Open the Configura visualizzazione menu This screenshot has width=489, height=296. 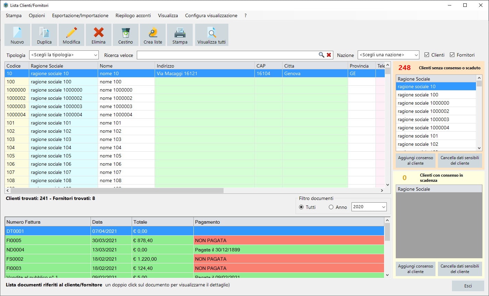211,15
